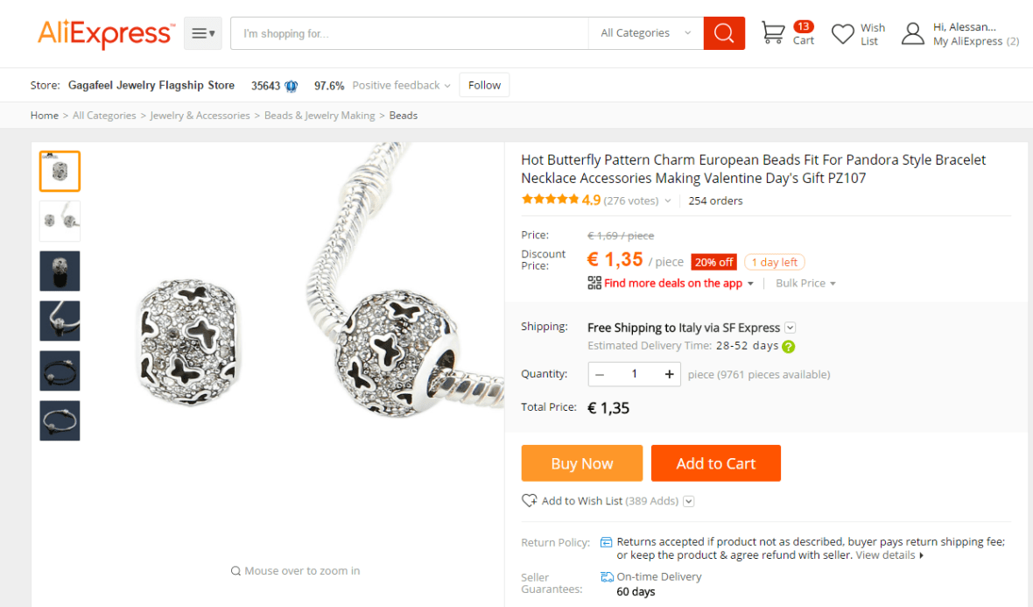Click the My AliExpress account icon
This screenshot has width=1033, height=607.
pyautogui.click(x=913, y=34)
